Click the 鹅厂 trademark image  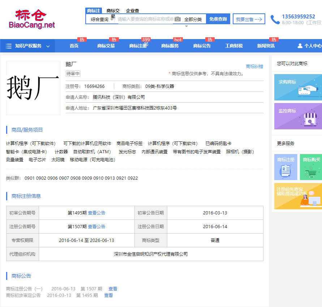click(33, 88)
